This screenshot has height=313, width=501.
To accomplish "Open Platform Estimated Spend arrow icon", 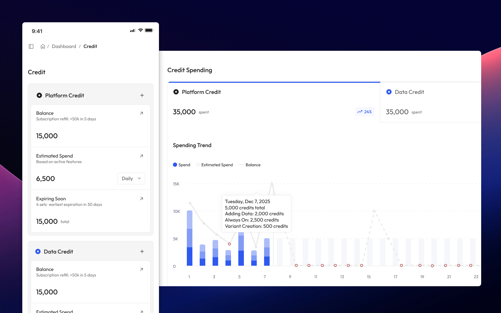I will (142, 156).
